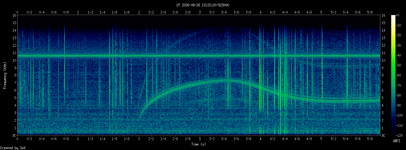Viewport: 406px width, 150px height.
Task: Click the 3.4 tick on the bottom time axis
Action: [x=224, y=139]
